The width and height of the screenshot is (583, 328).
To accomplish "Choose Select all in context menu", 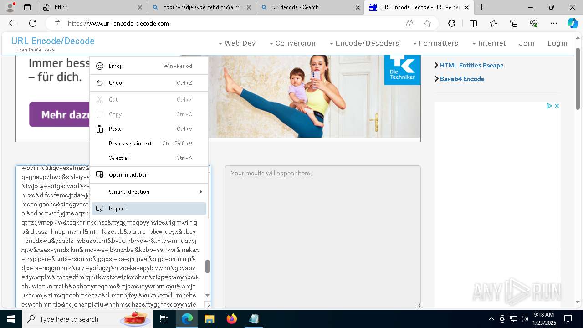I will pyautogui.click(x=149, y=158).
